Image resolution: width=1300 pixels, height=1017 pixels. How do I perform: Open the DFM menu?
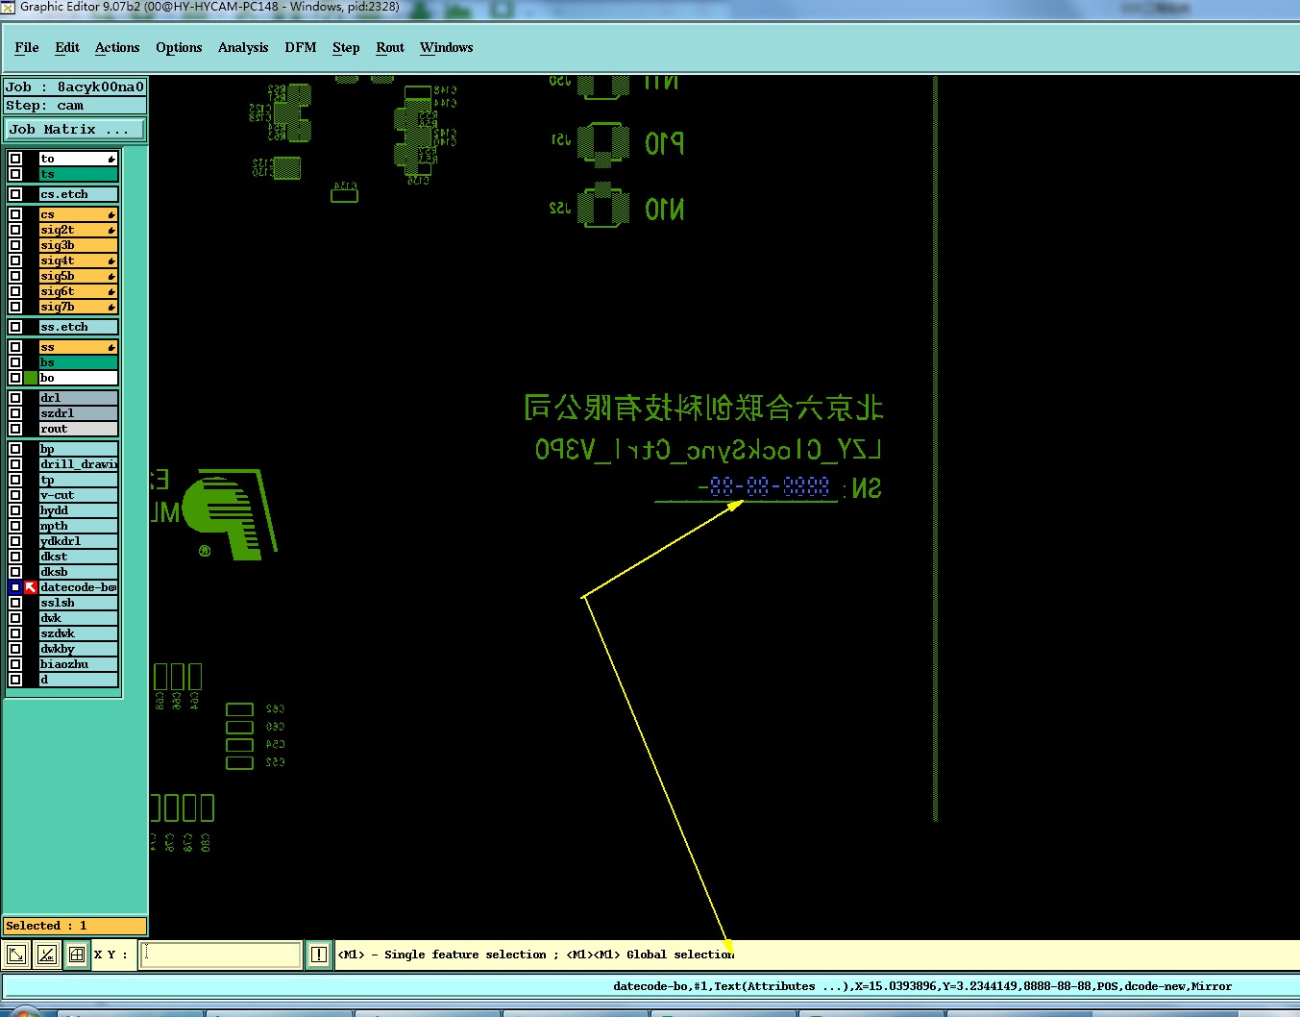(301, 47)
